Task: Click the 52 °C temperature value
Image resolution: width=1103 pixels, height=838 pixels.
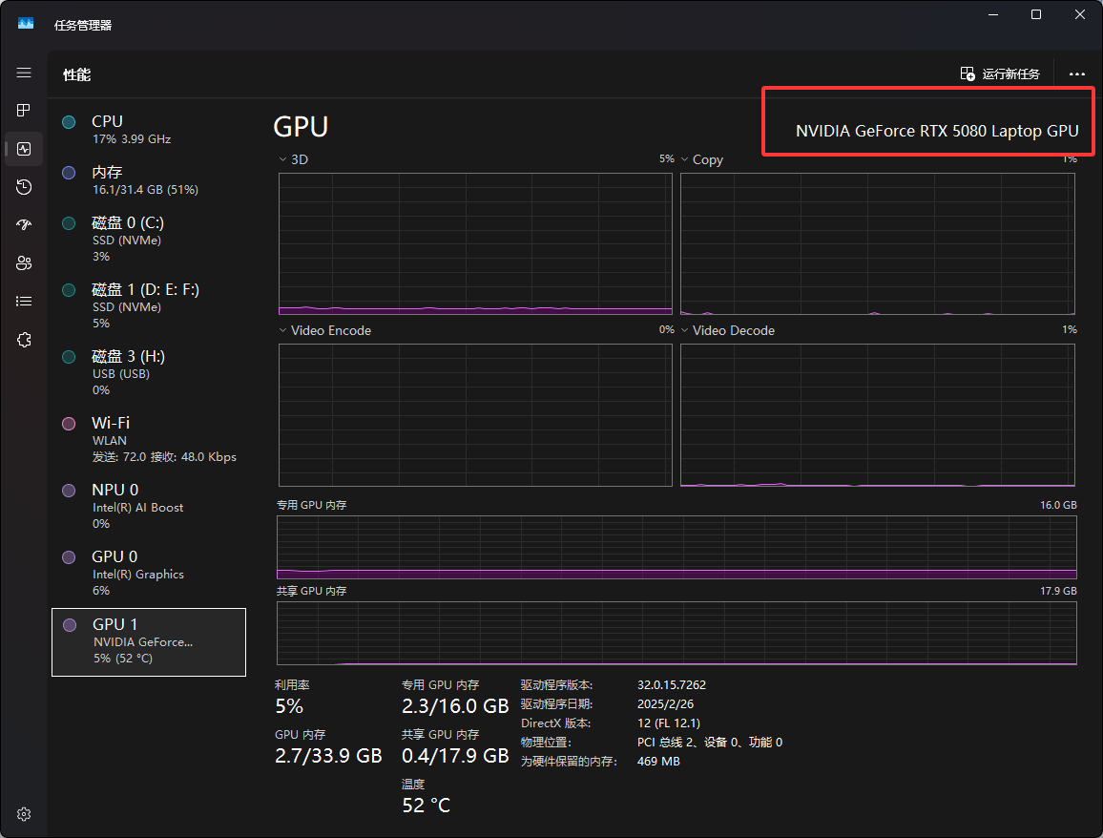Action: coord(427,806)
